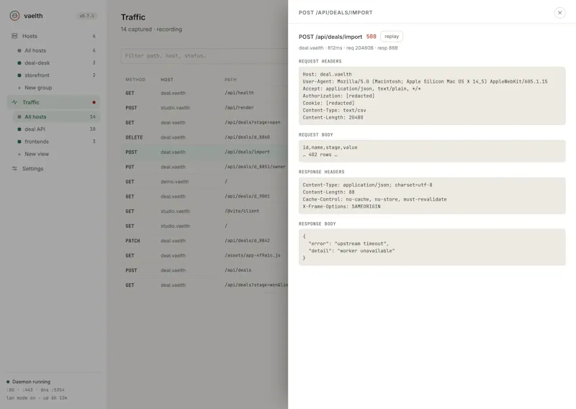Open Settings in the sidebar
The width and height of the screenshot is (576, 409).
pos(53,169)
